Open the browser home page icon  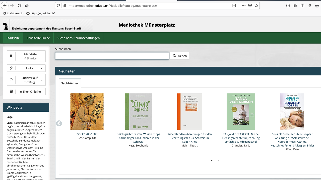pos(27,5)
